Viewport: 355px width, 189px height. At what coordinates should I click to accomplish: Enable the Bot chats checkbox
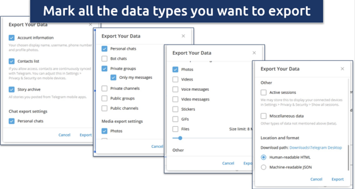coord(104,59)
